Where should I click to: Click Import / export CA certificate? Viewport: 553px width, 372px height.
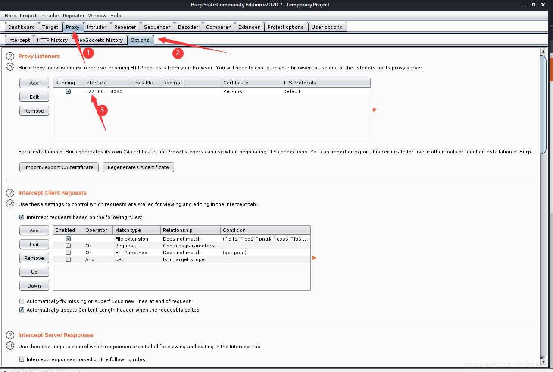pos(59,167)
